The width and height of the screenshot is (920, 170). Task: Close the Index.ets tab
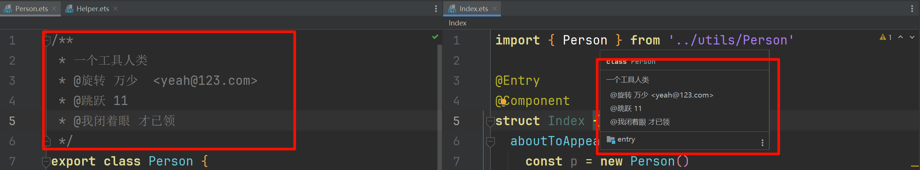[x=494, y=9]
